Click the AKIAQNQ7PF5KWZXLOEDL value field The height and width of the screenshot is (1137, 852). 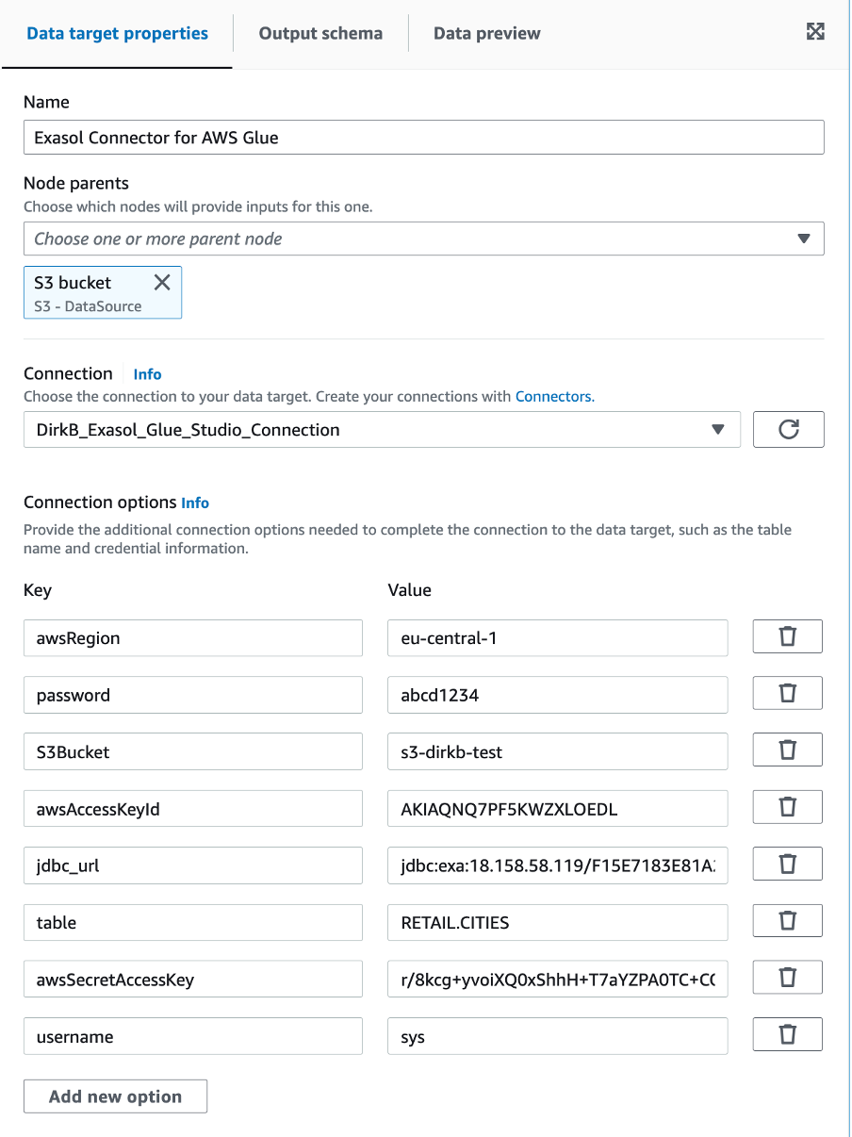click(558, 809)
